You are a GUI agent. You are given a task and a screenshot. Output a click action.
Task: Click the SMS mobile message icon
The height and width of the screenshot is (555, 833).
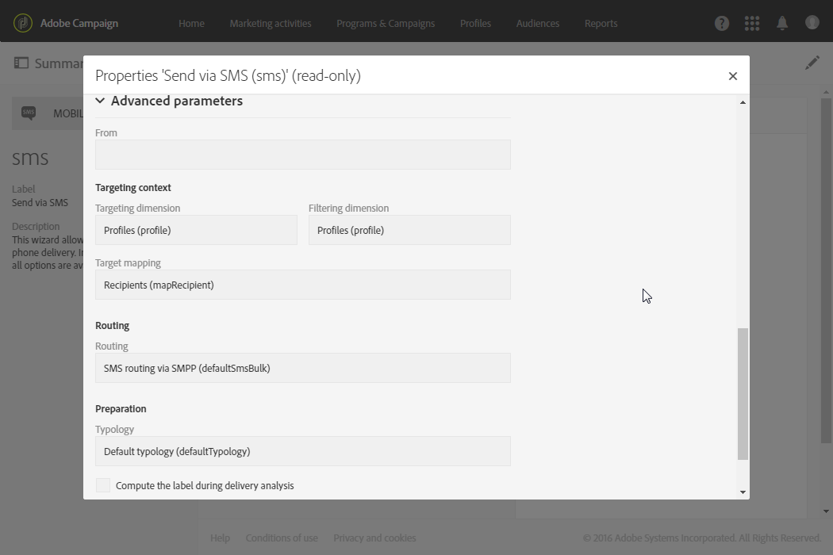click(29, 113)
